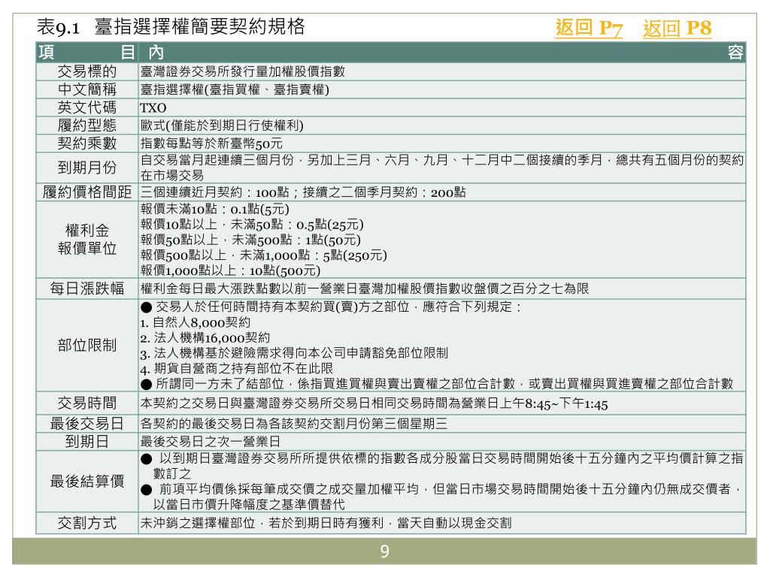The height and width of the screenshot is (577, 770).
Task: Select the line starting 未沖銷之選擇權部位
Action: click(x=326, y=523)
